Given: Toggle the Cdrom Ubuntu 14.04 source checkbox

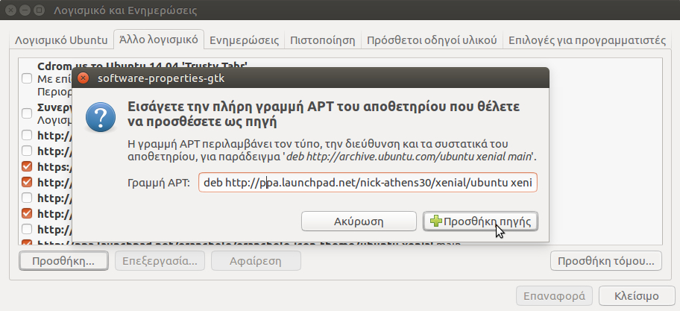Looking at the screenshot, I should tap(27, 78).
